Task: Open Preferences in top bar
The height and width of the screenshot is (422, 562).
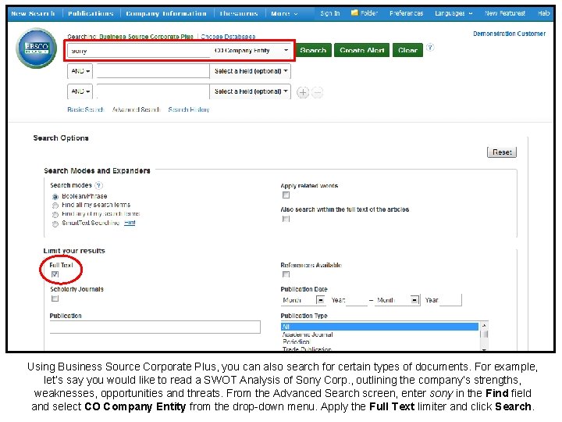Action: coord(406,13)
